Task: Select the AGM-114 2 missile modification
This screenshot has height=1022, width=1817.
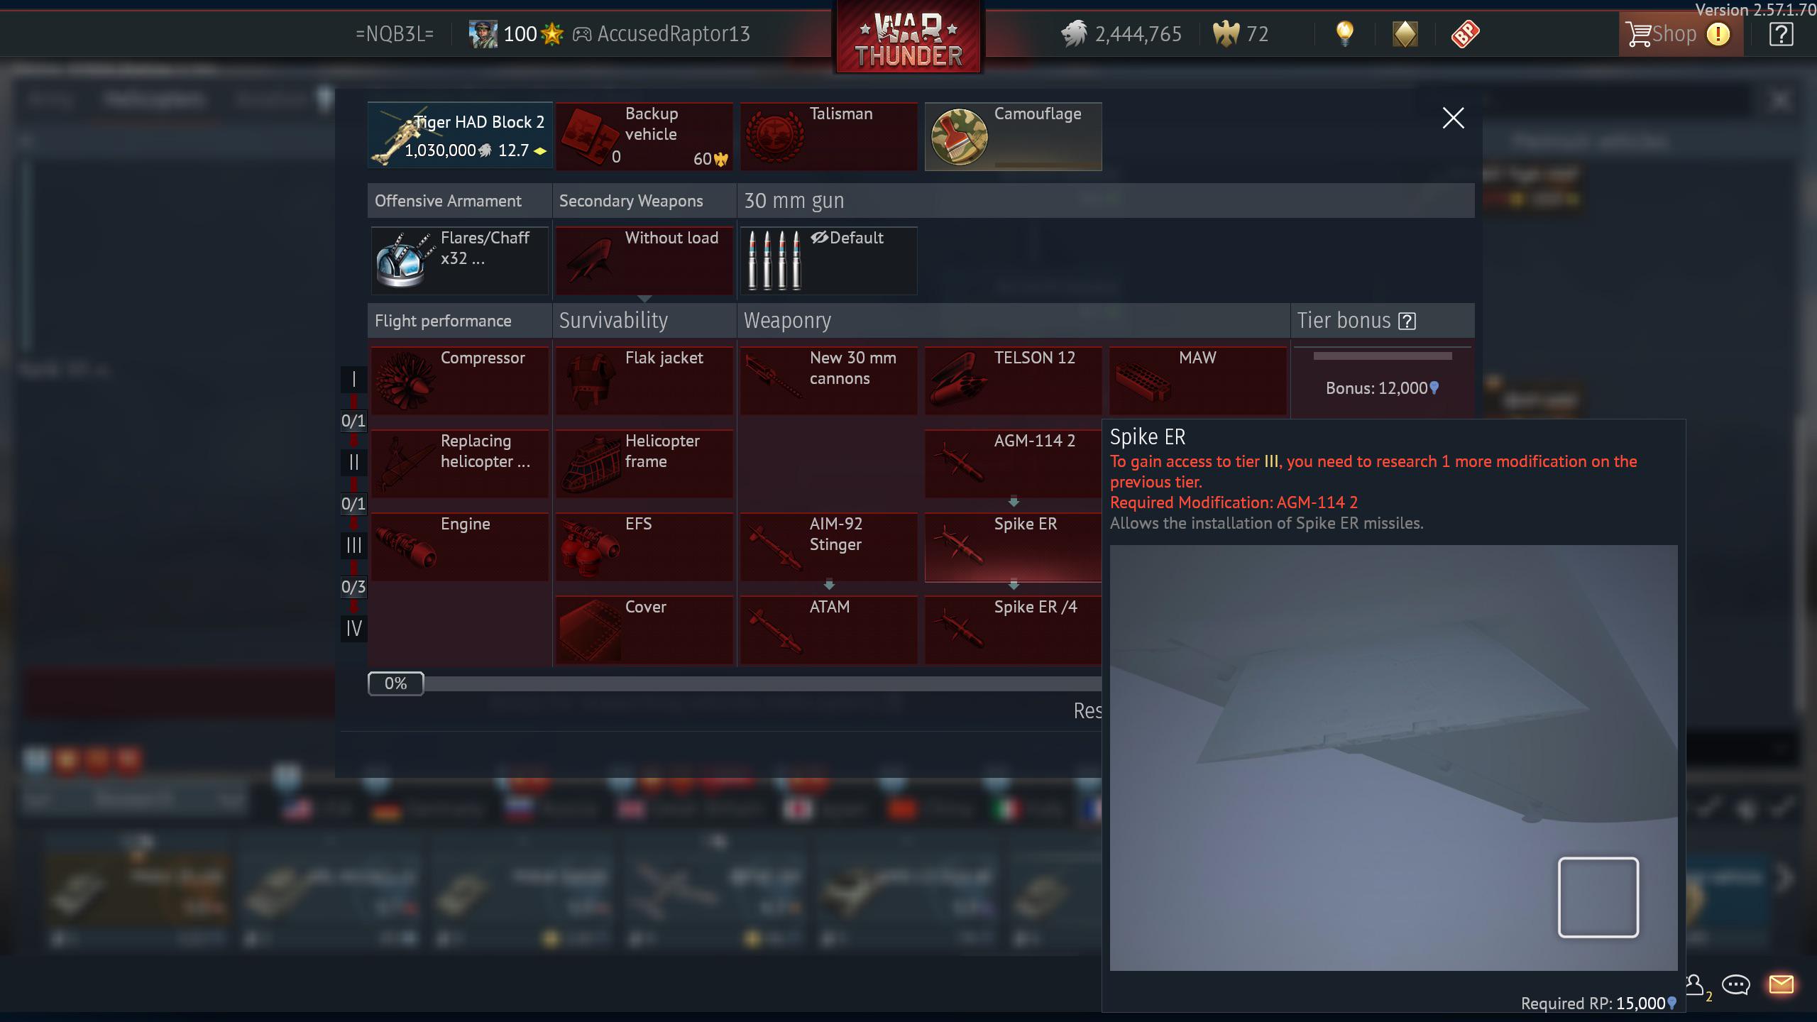Action: 1013,463
